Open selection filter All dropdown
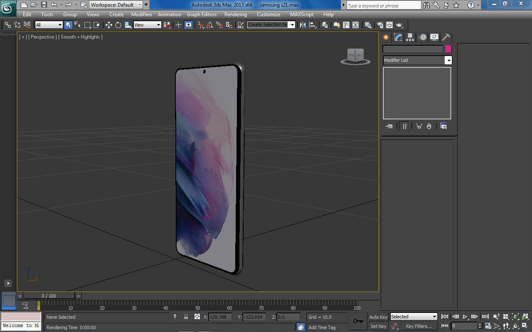The image size is (532, 332). pyautogui.click(x=49, y=25)
